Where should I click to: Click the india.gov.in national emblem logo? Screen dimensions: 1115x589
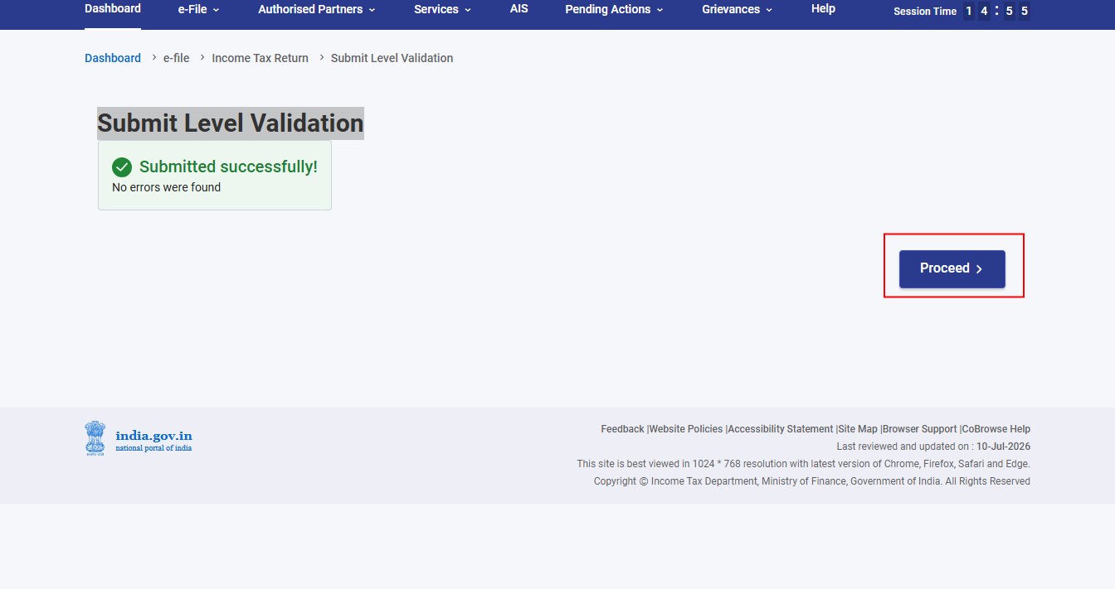(95, 438)
